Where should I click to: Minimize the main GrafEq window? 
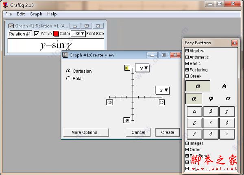tap(210, 4)
